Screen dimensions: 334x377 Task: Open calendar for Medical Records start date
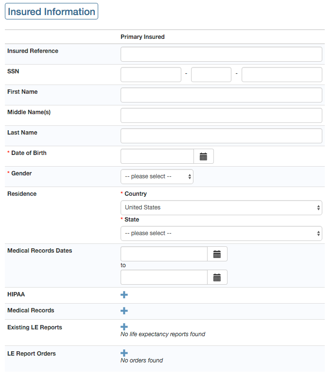coord(217,254)
